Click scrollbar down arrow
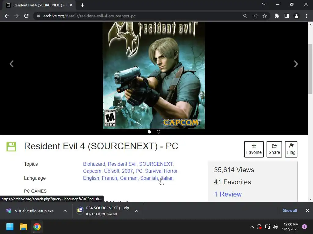313x234 pixels. (310, 199)
